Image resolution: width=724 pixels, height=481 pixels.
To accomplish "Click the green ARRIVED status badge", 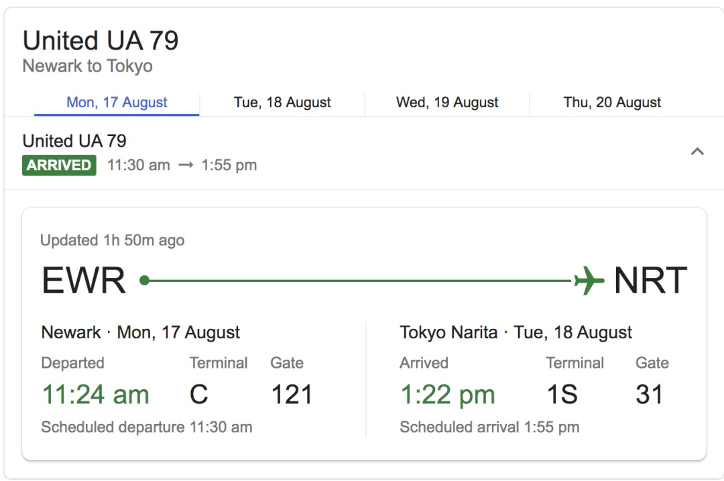I will [59, 165].
